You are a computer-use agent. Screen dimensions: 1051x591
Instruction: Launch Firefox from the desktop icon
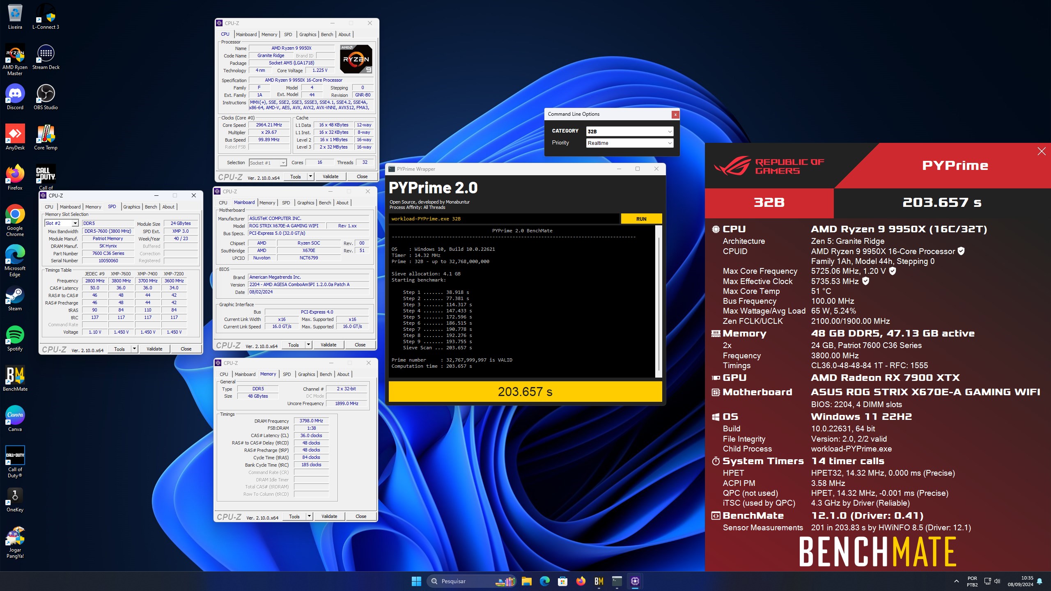tap(15, 178)
